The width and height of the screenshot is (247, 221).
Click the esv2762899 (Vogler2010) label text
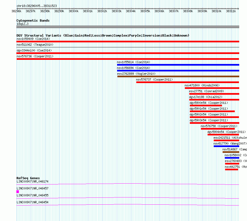click(x=136, y=74)
